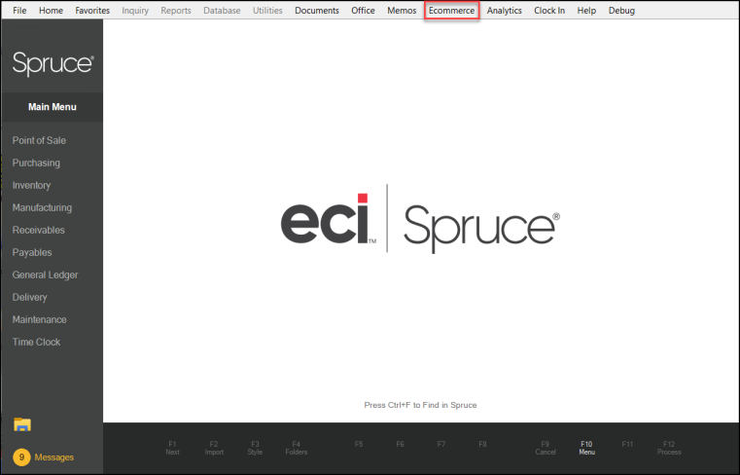Open the Reports menu
This screenshot has width=740, height=475.
pos(176,11)
